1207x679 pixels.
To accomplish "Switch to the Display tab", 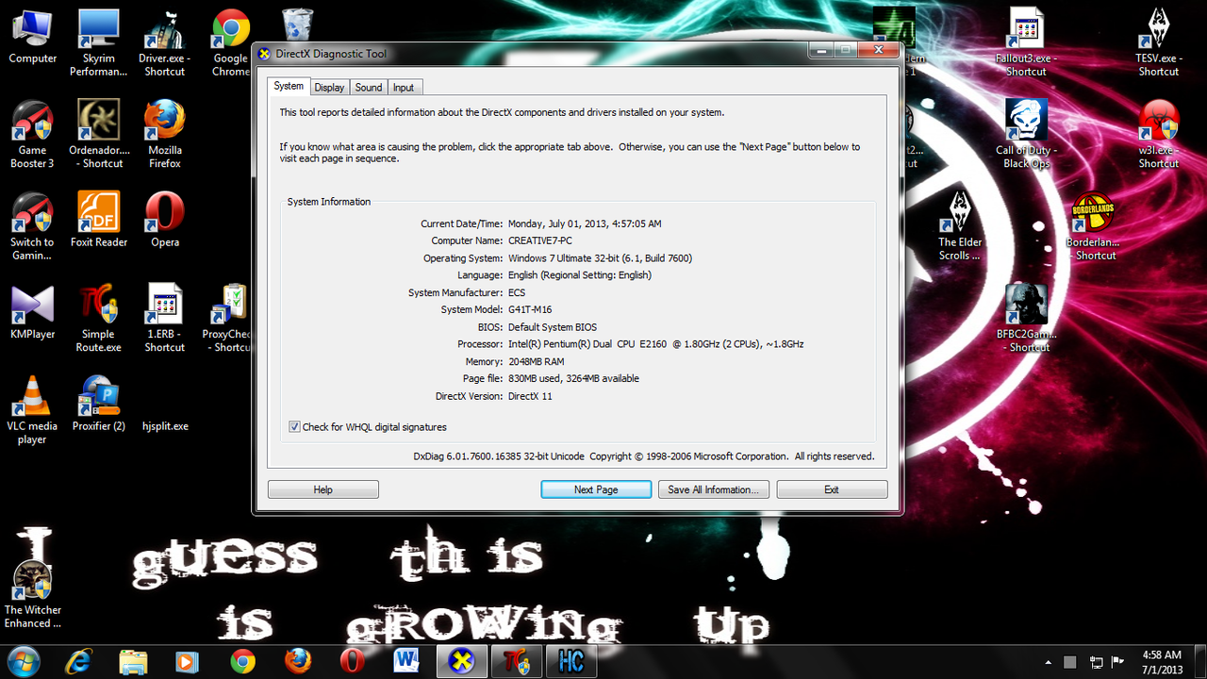I will 329,88.
